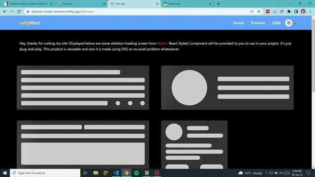The width and height of the screenshot is (315, 177).
Task: Open the camera screenshot extension
Action: coord(275,12)
